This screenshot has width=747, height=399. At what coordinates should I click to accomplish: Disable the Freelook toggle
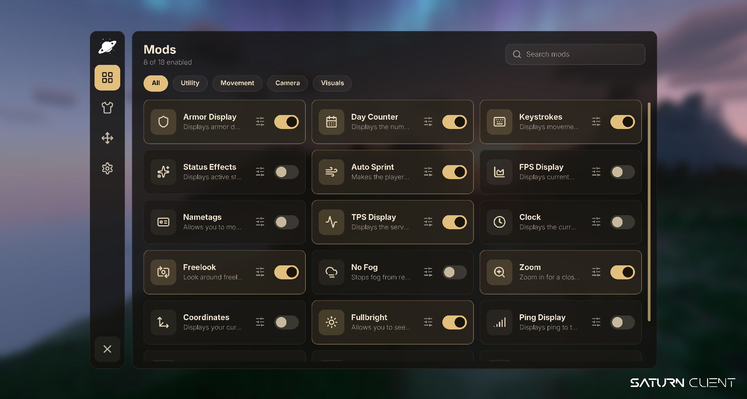point(286,272)
